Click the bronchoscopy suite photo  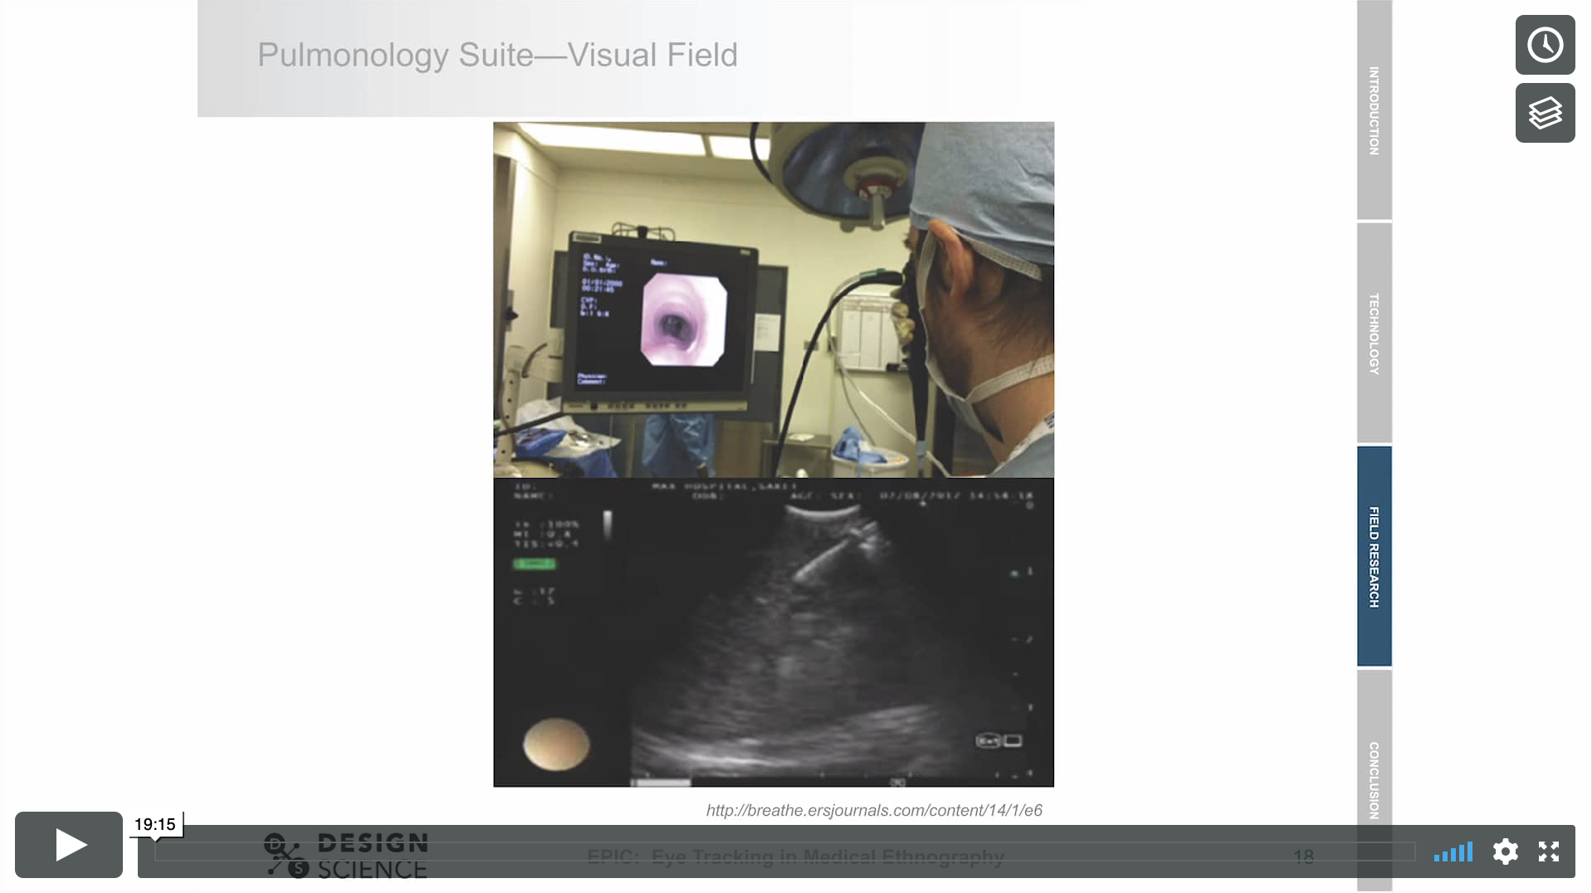[774, 300]
